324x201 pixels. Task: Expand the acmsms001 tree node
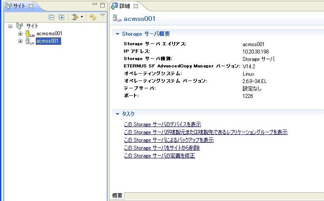point(20,33)
